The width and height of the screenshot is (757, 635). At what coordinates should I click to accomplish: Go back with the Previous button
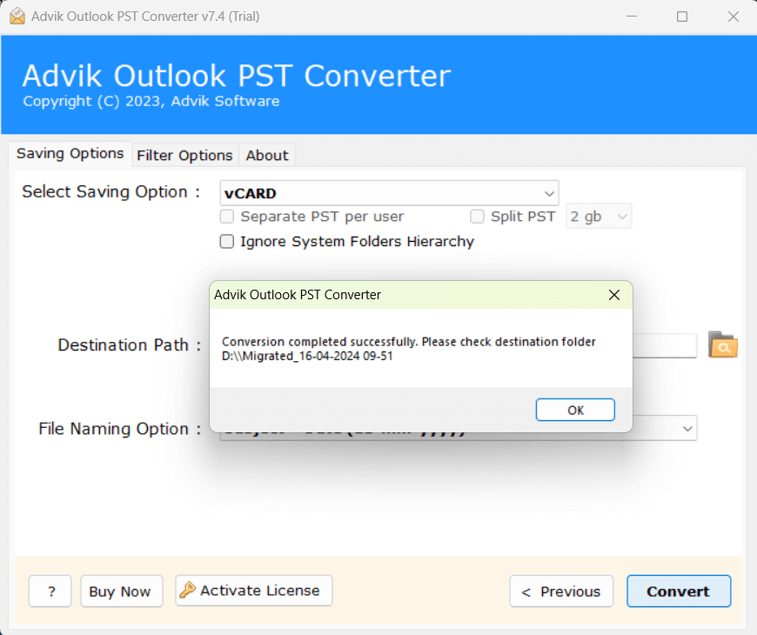click(x=561, y=592)
